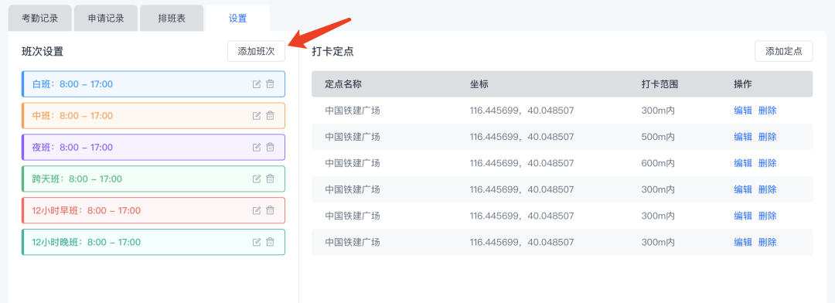Click 删除 in the 600m内 row
This screenshot has height=303, width=835.
pos(768,163)
